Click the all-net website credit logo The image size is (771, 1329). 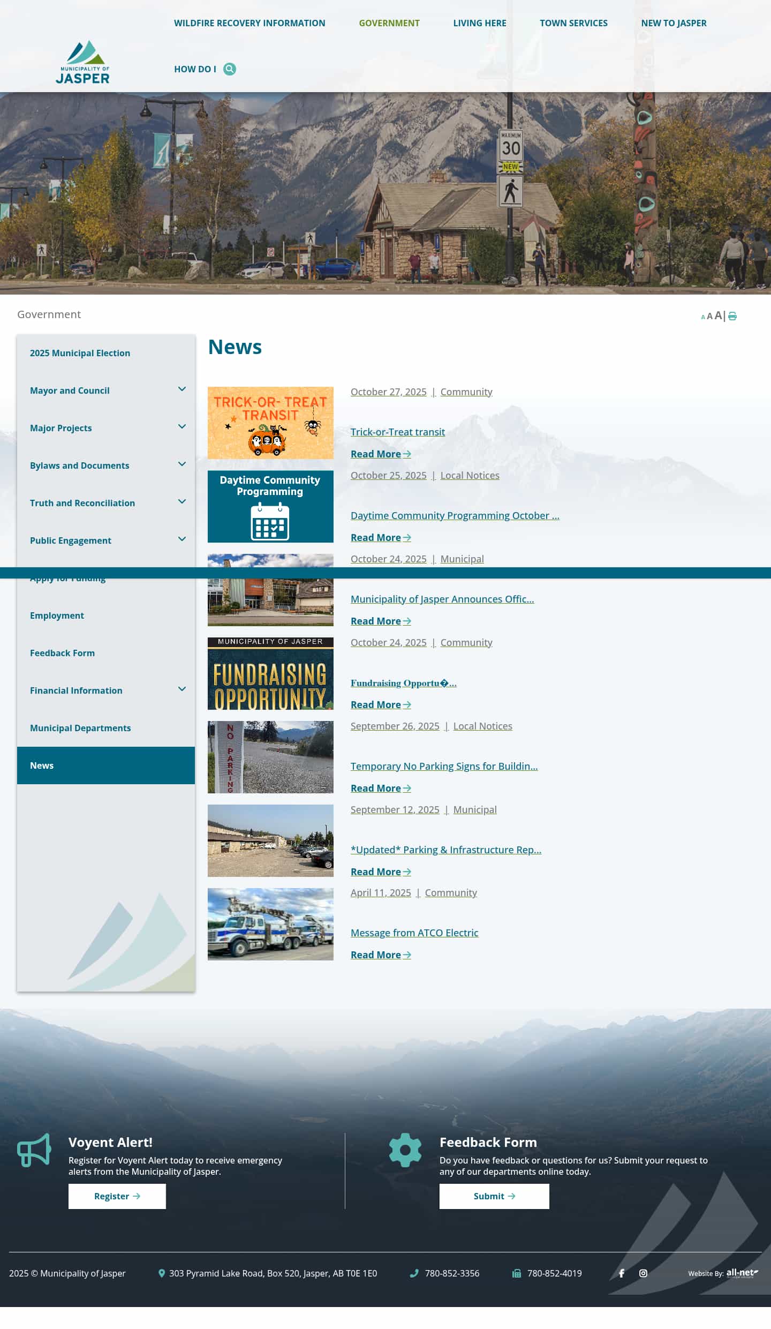pos(742,1273)
